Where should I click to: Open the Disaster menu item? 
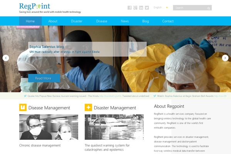click(77, 21)
